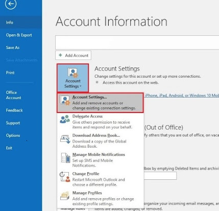219x211 pixels.
Task: Click the Manage Profiles folder icon
Action: coord(65,196)
